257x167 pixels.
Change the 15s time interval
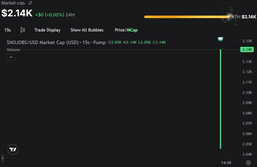point(8,30)
